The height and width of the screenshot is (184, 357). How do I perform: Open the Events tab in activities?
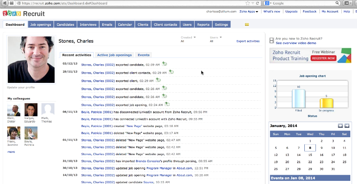click(144, 55)
